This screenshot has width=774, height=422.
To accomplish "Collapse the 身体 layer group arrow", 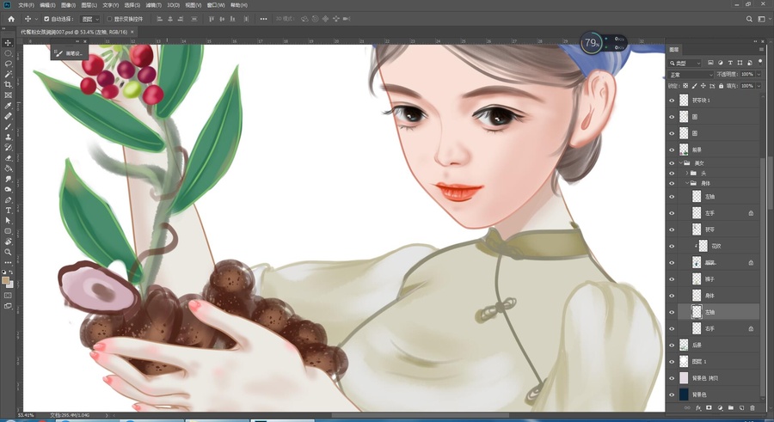I will coord(687,183).
